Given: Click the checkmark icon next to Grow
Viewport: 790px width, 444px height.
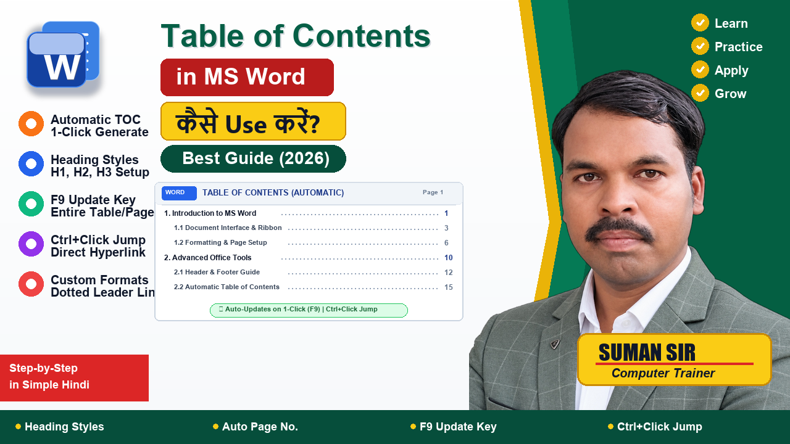Looking at the screenshot, I should tap(700, 93).
